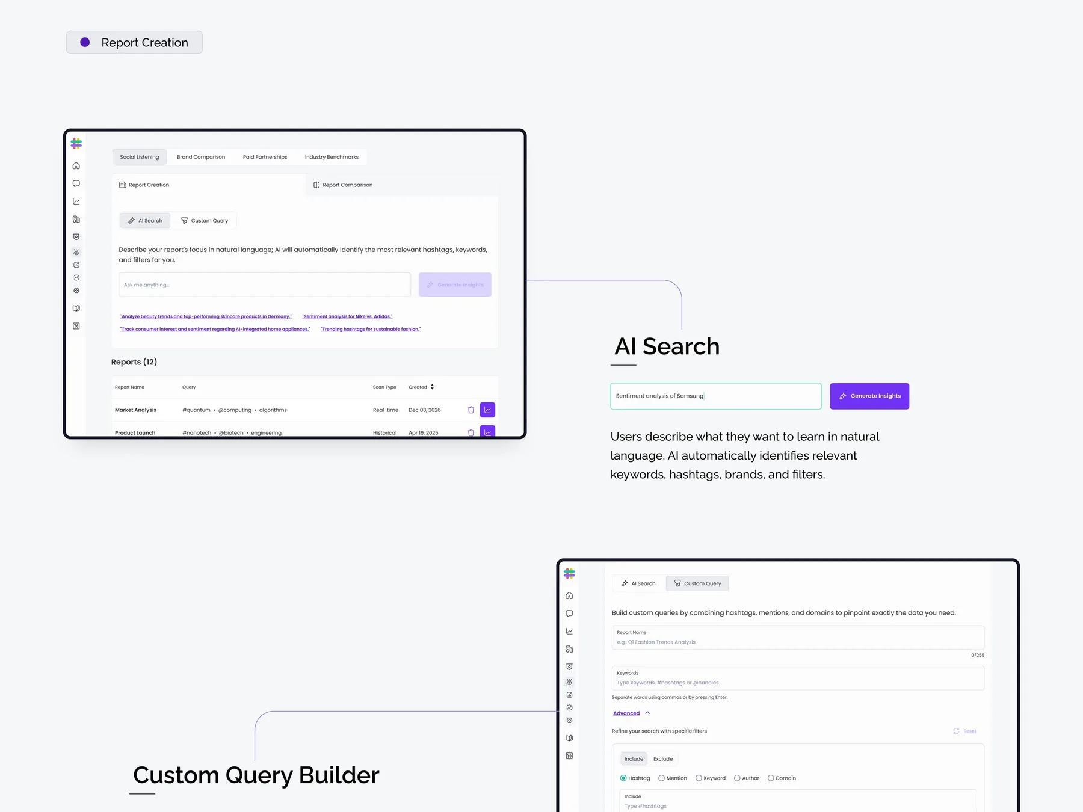Open the sliders icon in Custom Query window sidebar
Screen dimensions: 1083x812
[x=569, y=756]
